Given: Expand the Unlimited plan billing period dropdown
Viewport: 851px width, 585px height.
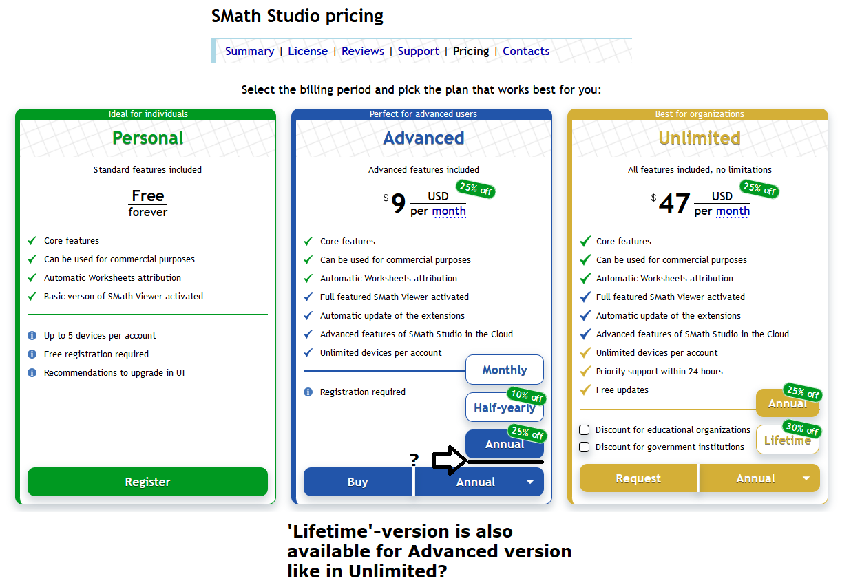Looking at the screenshot, I should 806,479.
